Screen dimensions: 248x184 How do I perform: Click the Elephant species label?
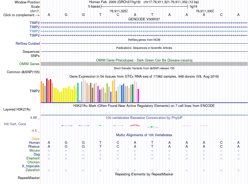(x=33, y=158)
